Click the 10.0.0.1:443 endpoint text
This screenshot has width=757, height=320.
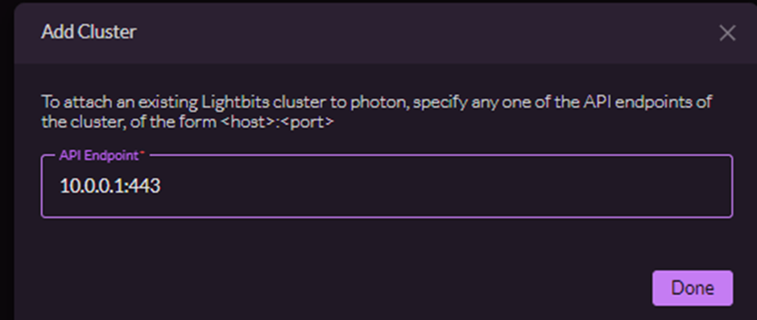(x=110, y=186)
